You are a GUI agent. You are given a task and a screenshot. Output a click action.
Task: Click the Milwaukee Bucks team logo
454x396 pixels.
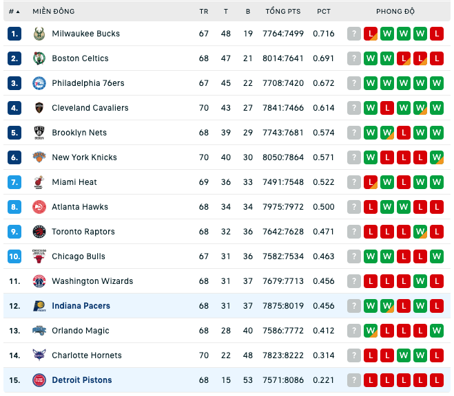click(x=39, y=34)
